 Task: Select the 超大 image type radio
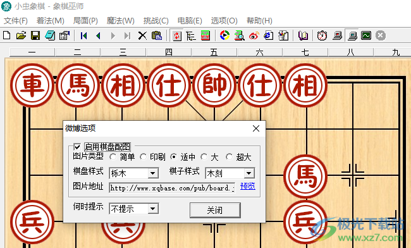pos(229,157)
